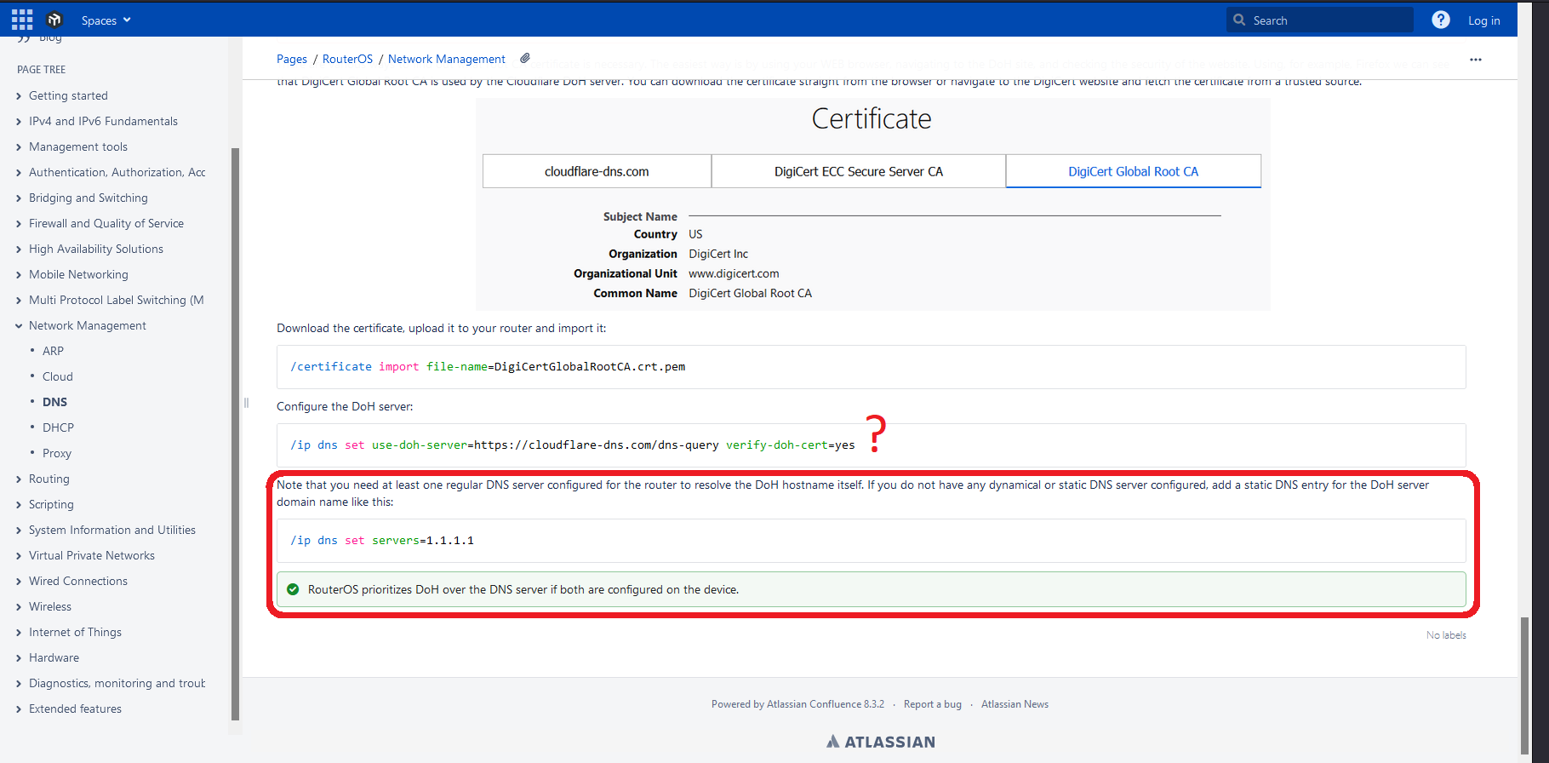The image size is (1549, 763).
Task: Click the DigiCert Inc Organization value
Action: click(718, 254)
